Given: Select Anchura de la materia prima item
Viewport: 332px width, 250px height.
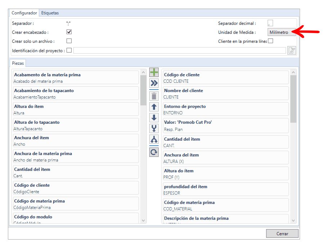Looking at the screenshot, I should 76,156.
